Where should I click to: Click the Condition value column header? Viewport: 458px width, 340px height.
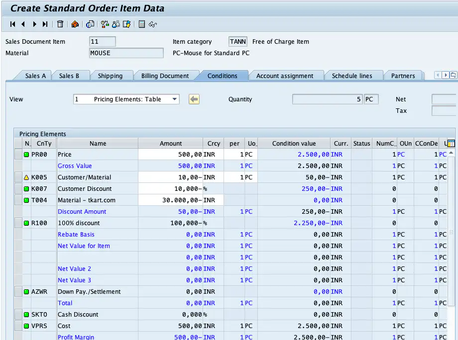coord(294,144)
